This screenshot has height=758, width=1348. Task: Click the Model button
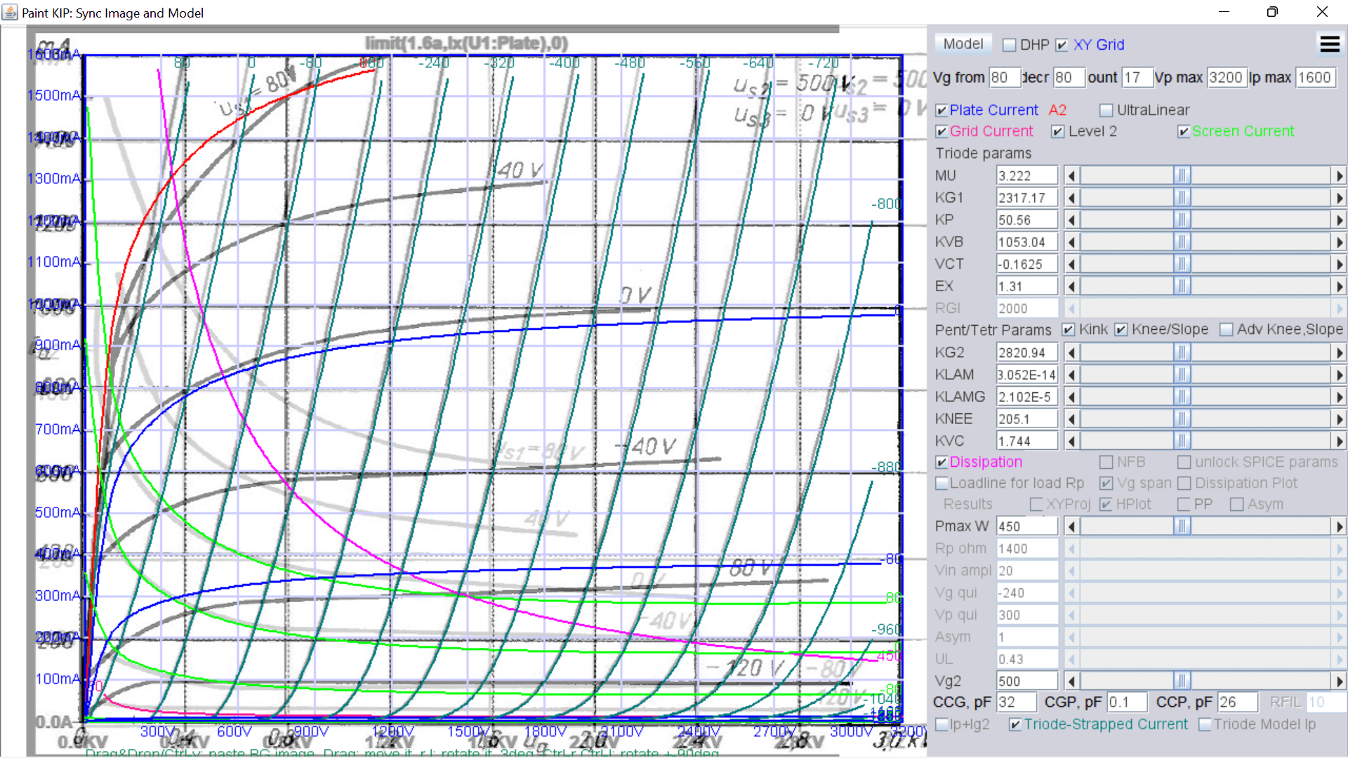pyautogui.click(x=963, y=44)
